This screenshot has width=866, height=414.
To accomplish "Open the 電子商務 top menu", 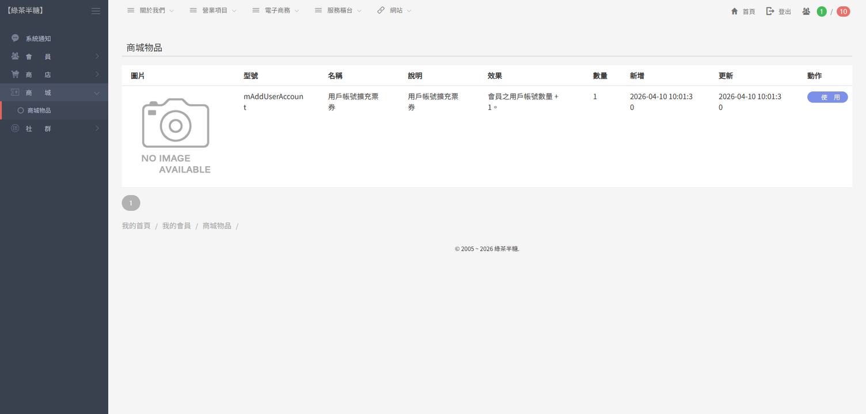I will click(276, 11).
